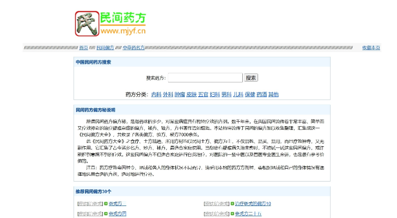Select the 妇科 category link
Image resolution: width=397 pixels, height=218 pixels.
click(215, 95)
